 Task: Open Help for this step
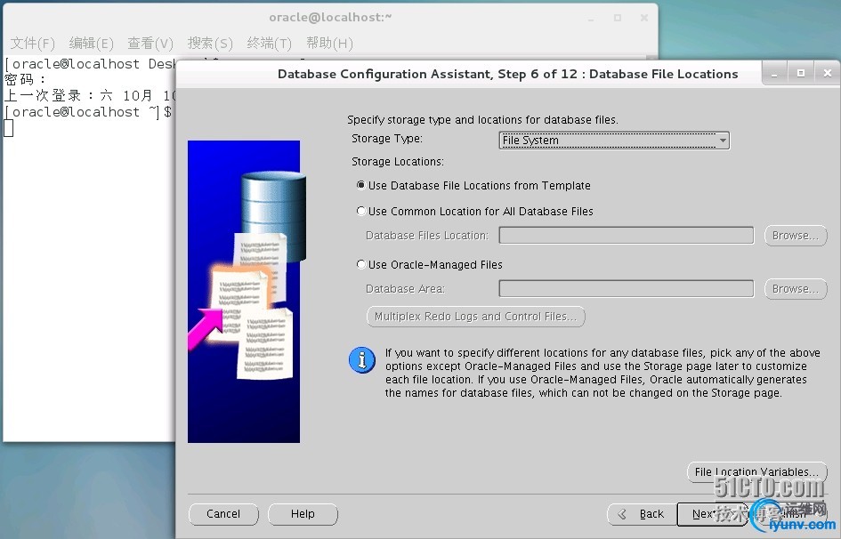coord(303,514)
